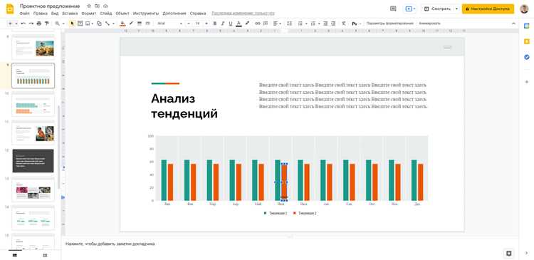Viewport: 534px width, 260px height.
Task: Open the comment history icon
Action: 393,9
